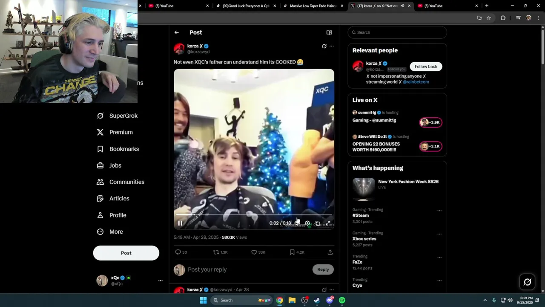545x307 pixels.
Task: Open more options for Cryo trend
Action: [x=439, y=281]
